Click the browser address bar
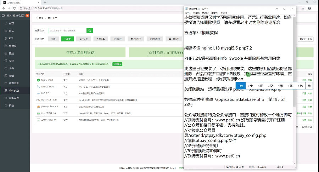Screen dimensions: 319x172 click(x=159, y=8)
